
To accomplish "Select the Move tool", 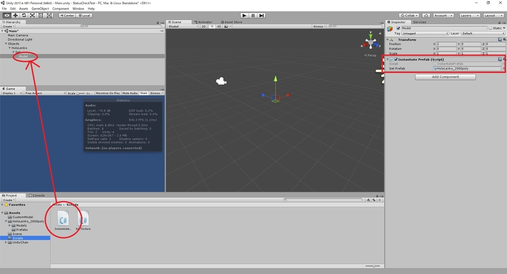I will [x=15, y=16].
